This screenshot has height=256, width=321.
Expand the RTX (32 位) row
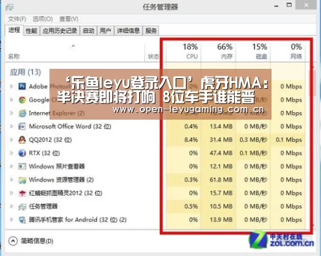pyautogui.click(x=11, y=153)
